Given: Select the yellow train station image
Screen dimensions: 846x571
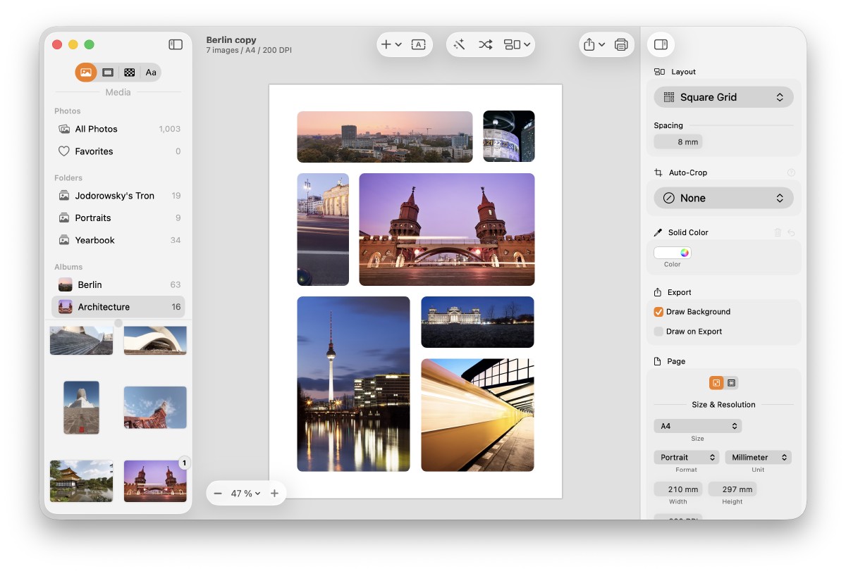Looking at the screenshot, I should pos(478,415).
